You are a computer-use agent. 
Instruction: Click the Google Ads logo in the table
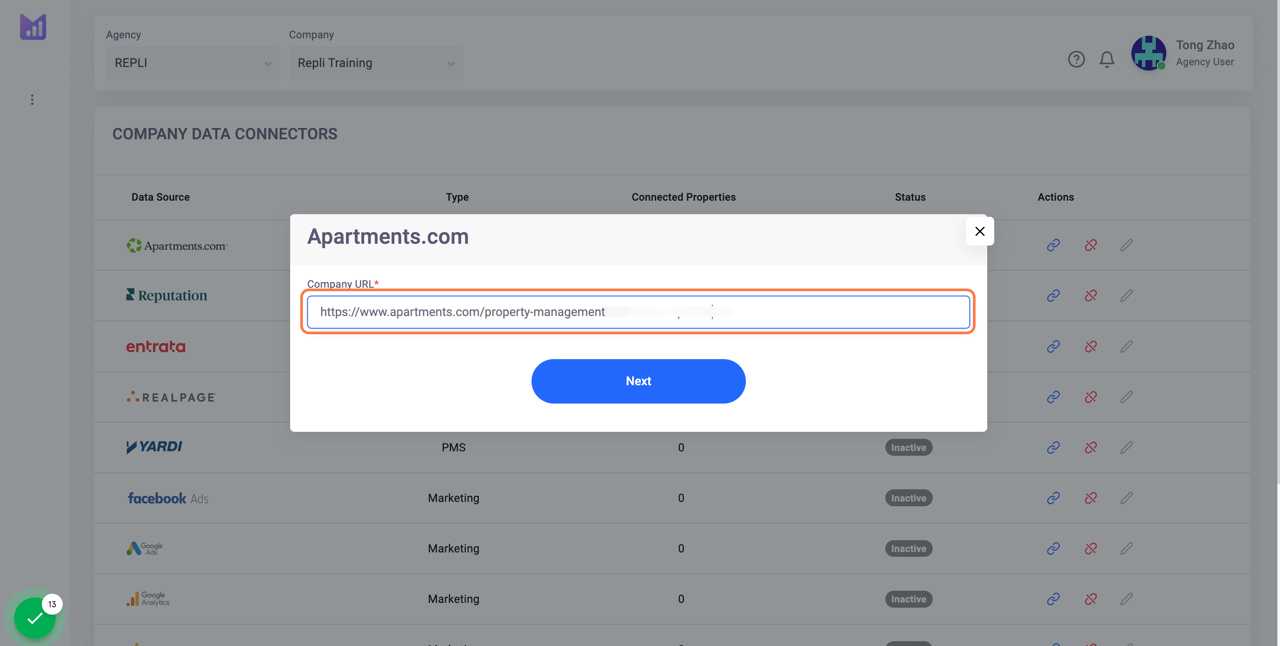click(x=145, y=548)
